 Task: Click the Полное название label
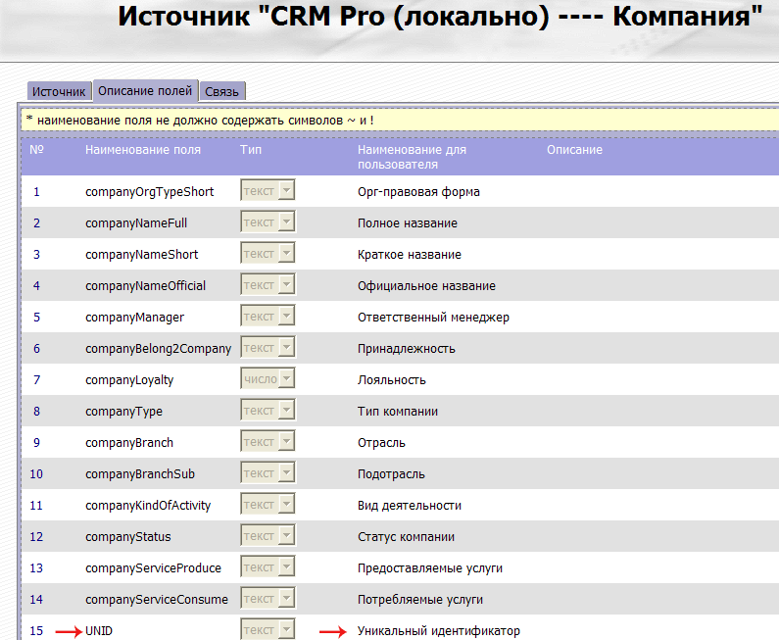(408, 223)
